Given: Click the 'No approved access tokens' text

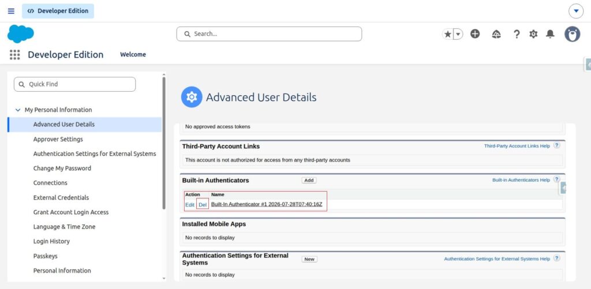Looking at the screenshot, I should coord(218,127).
